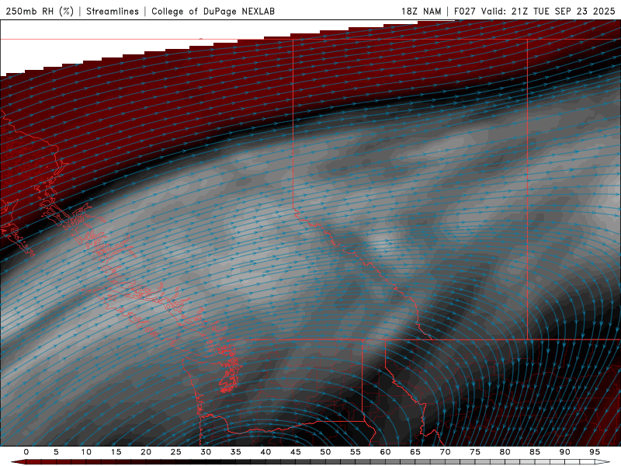Click the "College of DuPage NEXLAB" text
621x466 pixels.
[213, 11]
